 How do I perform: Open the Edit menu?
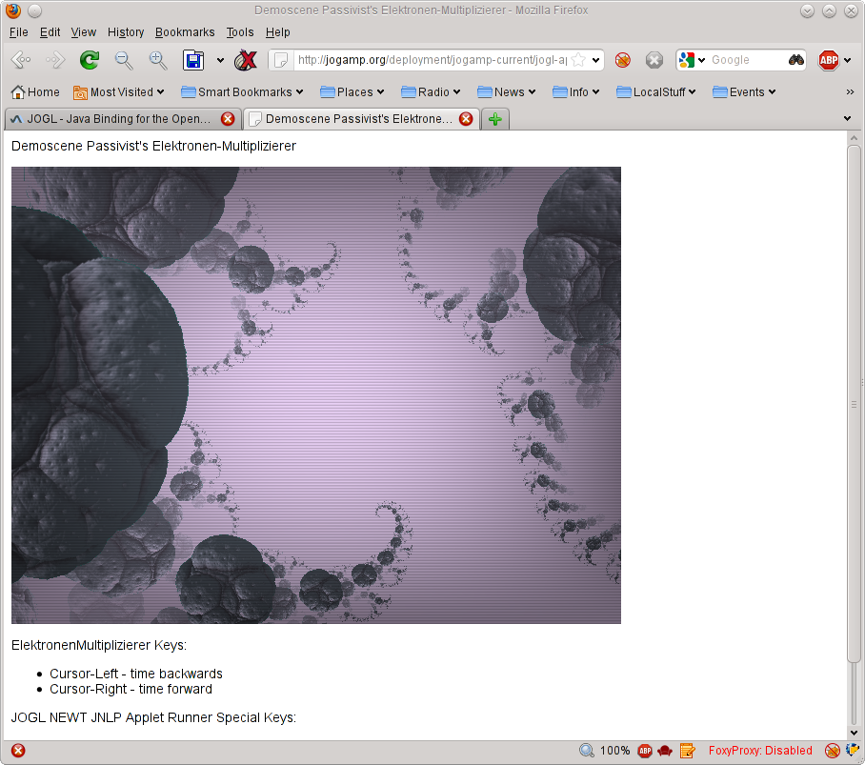click(50, 32)
